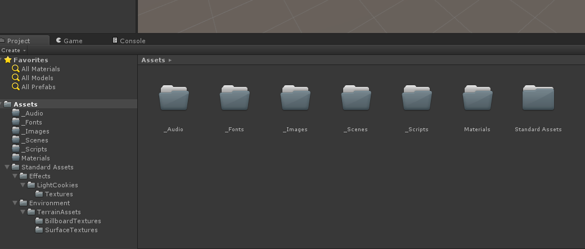Select BillboardTextures label in tree
This screenshot has width=585, height=249.
pos(73,220)
